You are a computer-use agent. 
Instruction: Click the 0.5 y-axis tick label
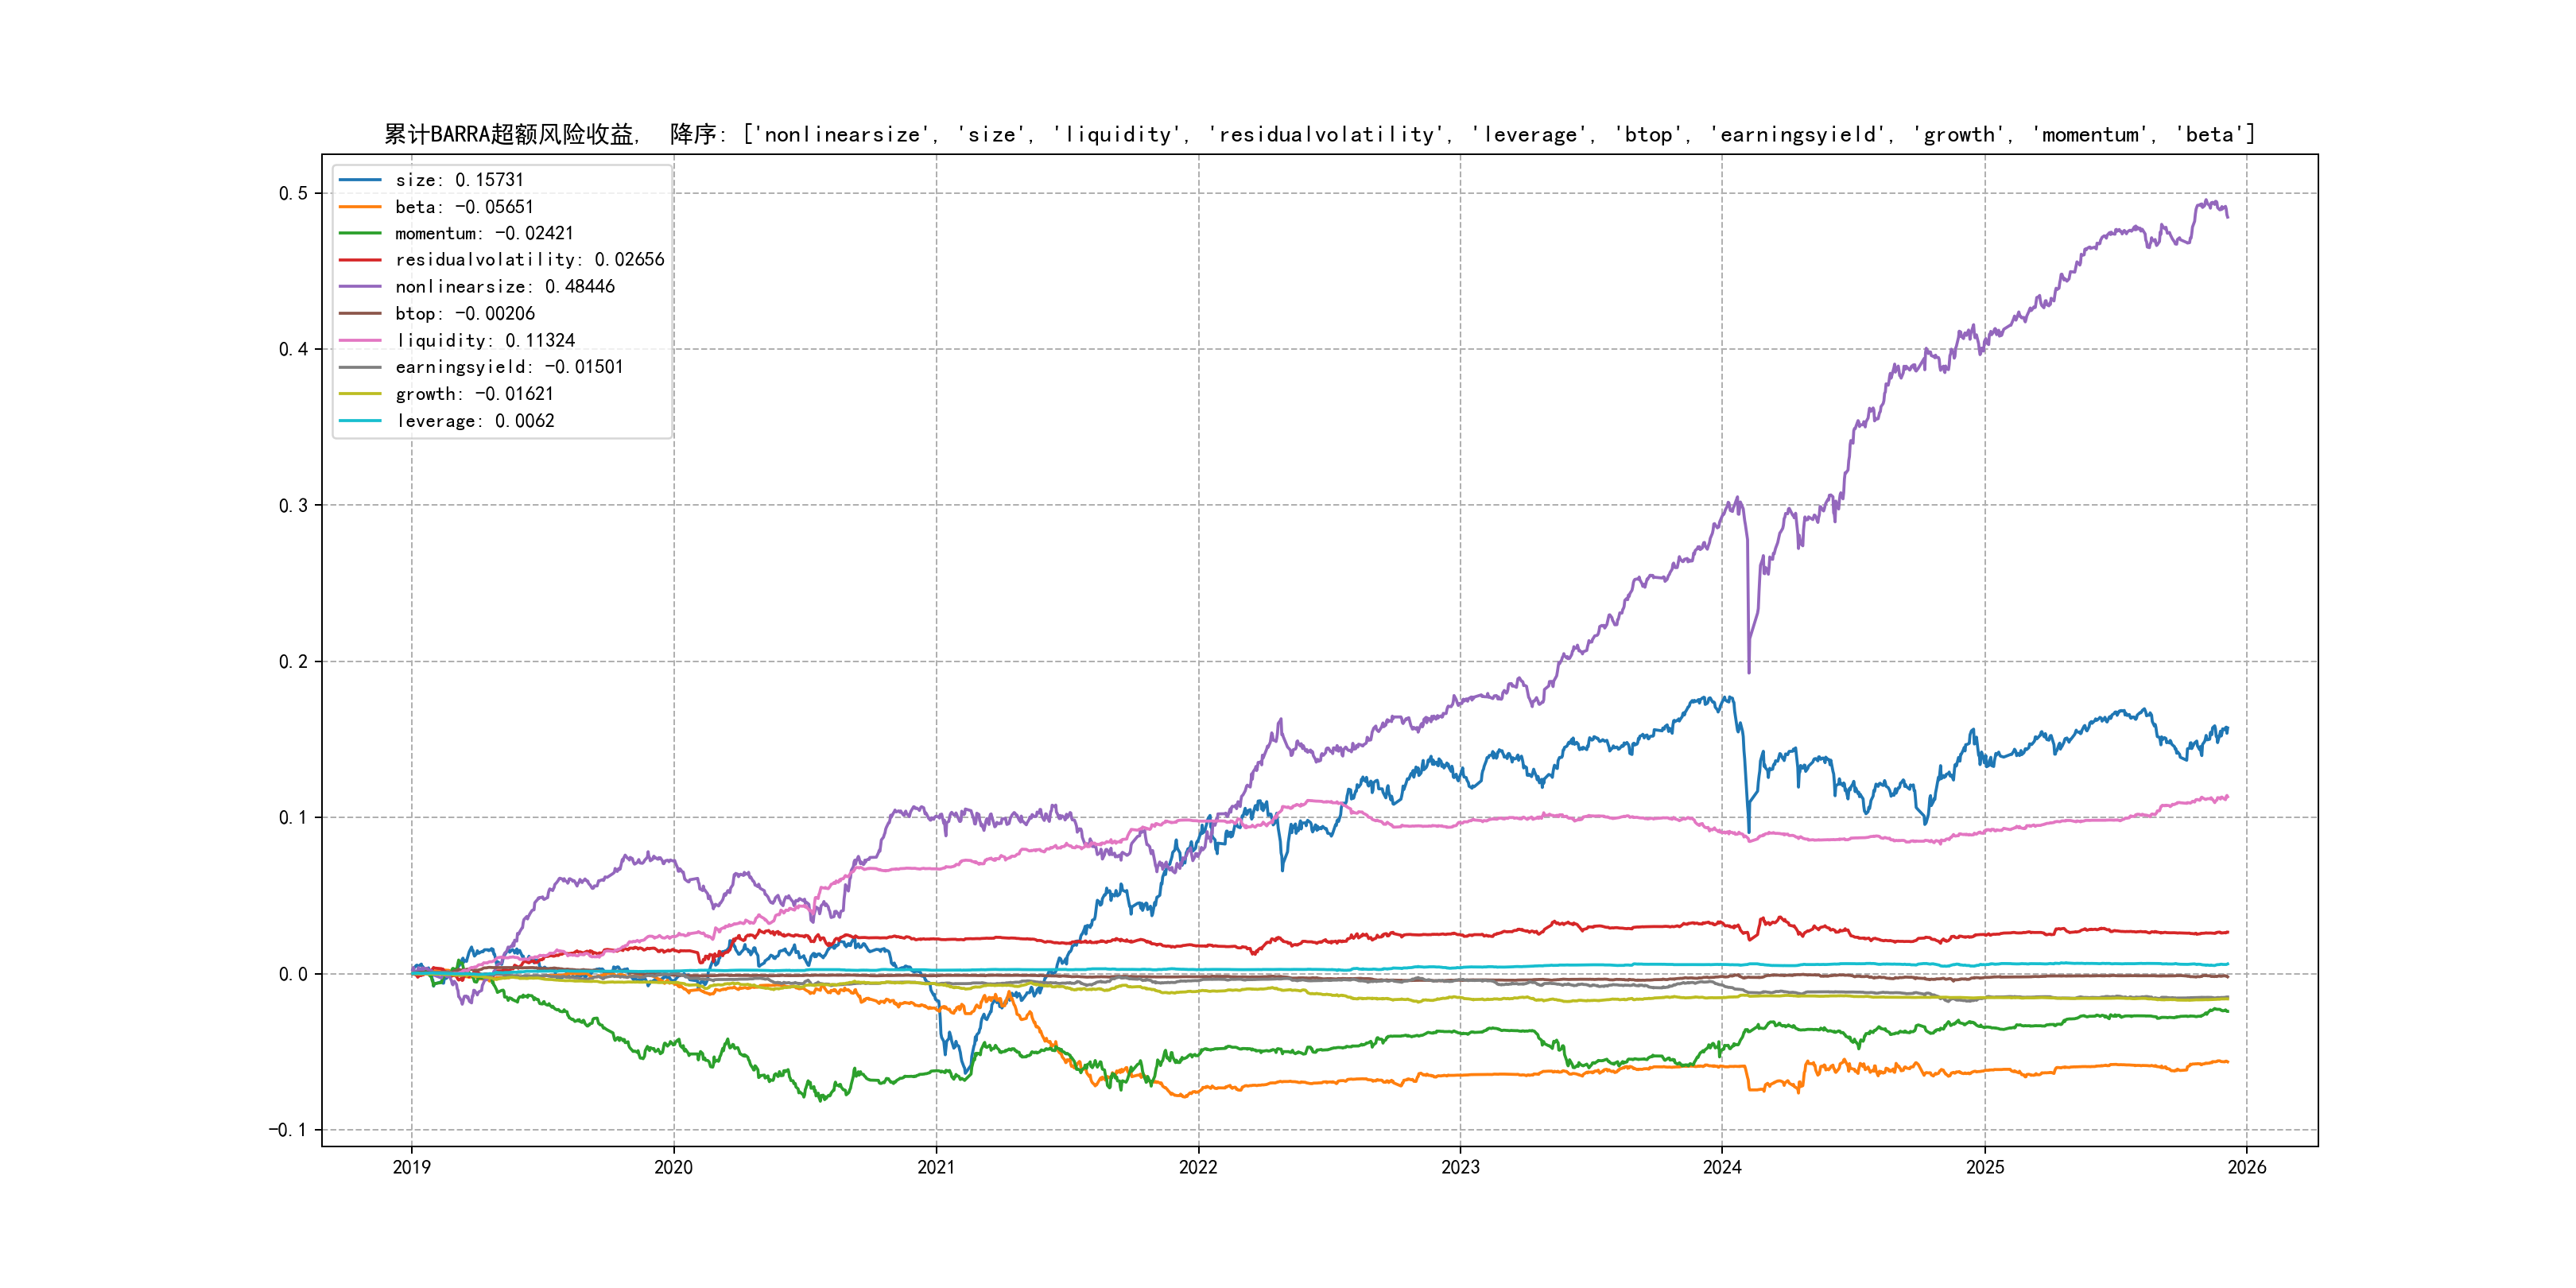293,193
